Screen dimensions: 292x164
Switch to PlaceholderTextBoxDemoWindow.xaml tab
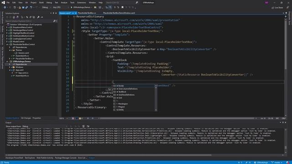point(119,13)
